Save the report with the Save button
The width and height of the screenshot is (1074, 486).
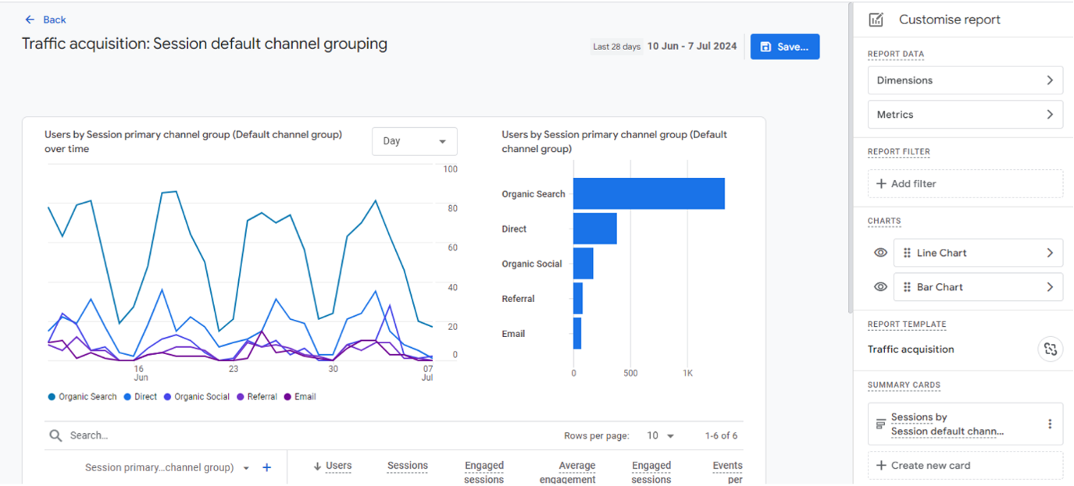point(785,47)
